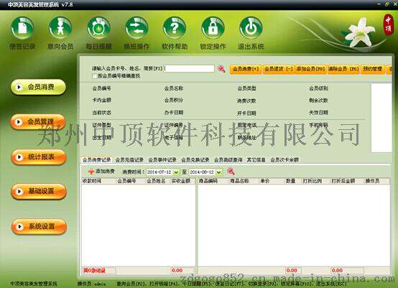
Task: Click 实收金额 column header
Action: [181, 181]
